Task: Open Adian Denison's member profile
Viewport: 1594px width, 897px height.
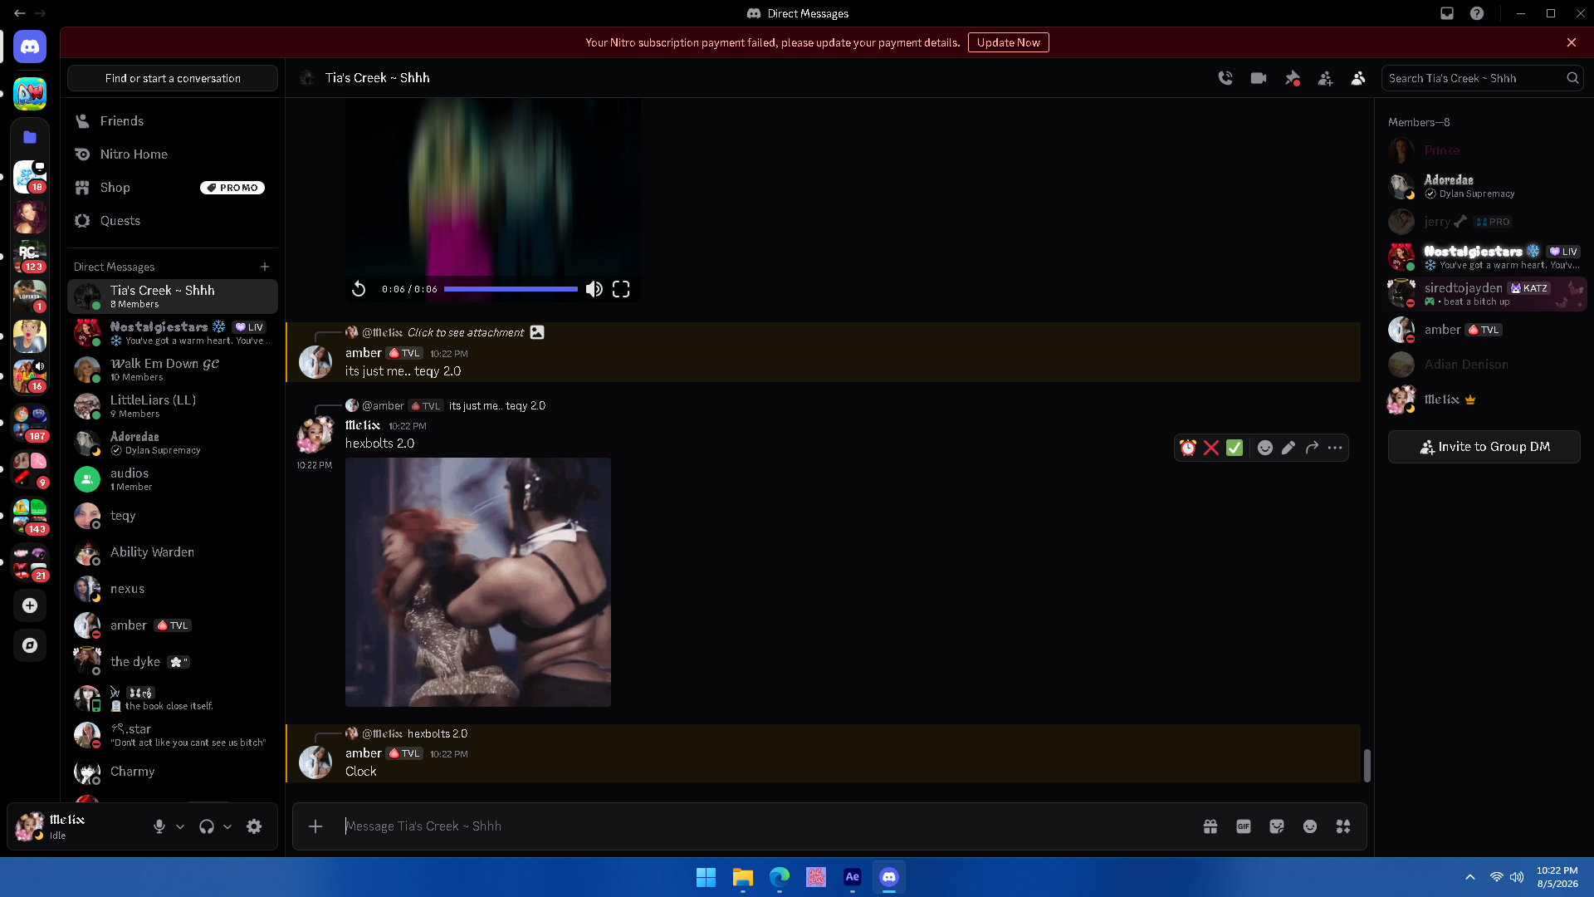Action: point(1486,365)
